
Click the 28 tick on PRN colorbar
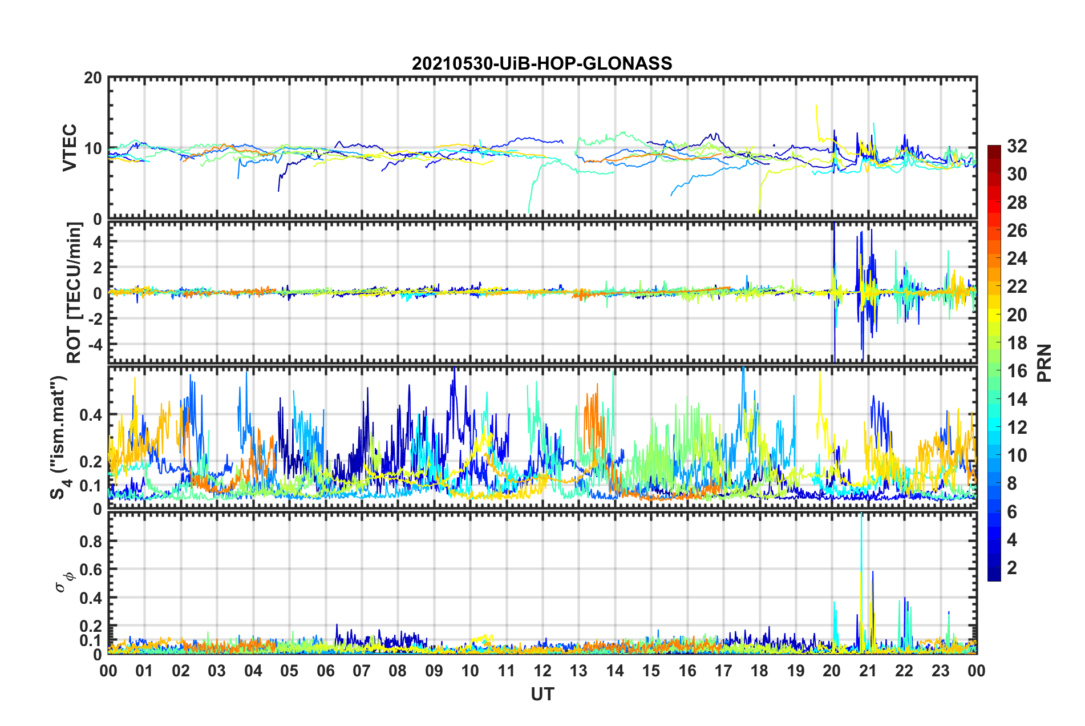click(x=1017, y=202)
